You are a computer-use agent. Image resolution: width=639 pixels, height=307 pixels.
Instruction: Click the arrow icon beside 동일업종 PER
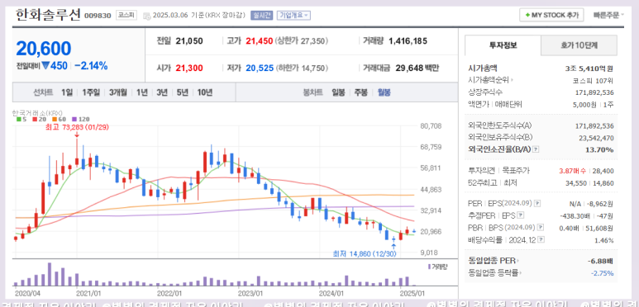(518, 260)
